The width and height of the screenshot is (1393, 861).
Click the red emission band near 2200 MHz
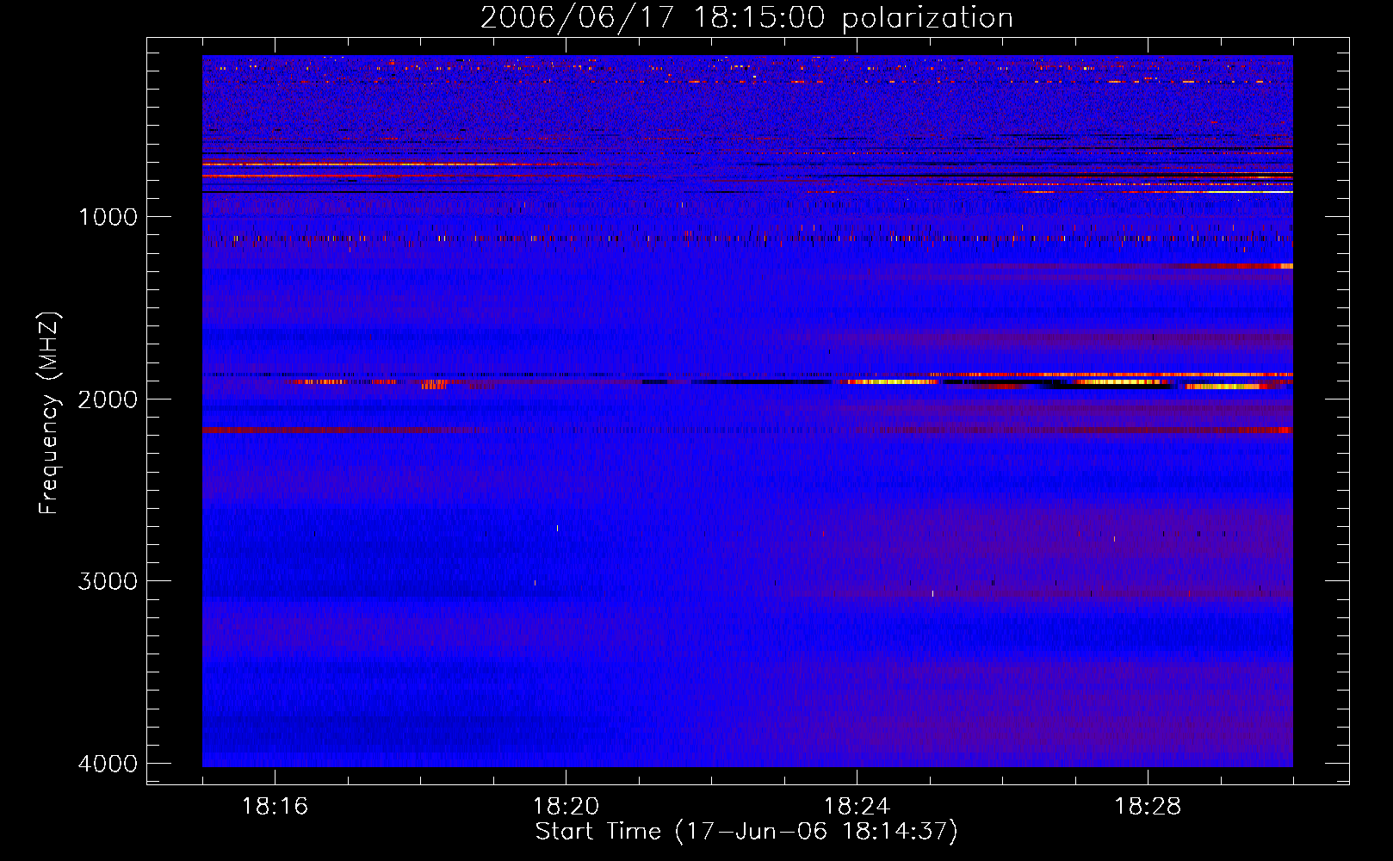747,430
